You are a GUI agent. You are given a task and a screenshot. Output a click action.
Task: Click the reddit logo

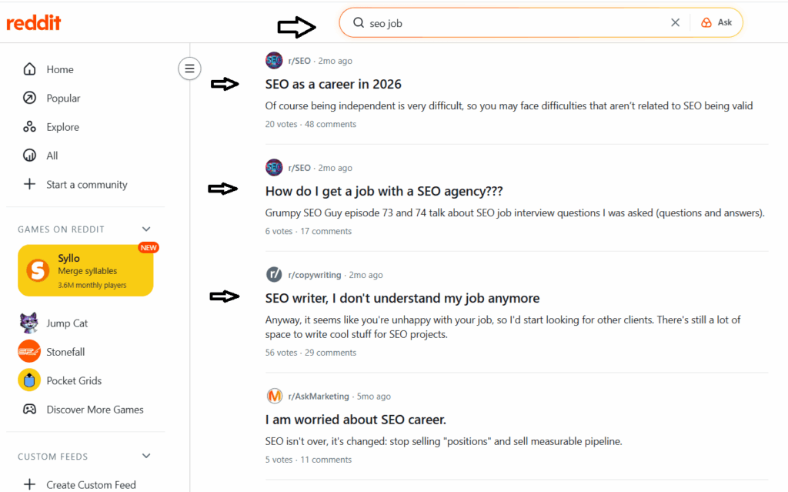click(33, 22)
